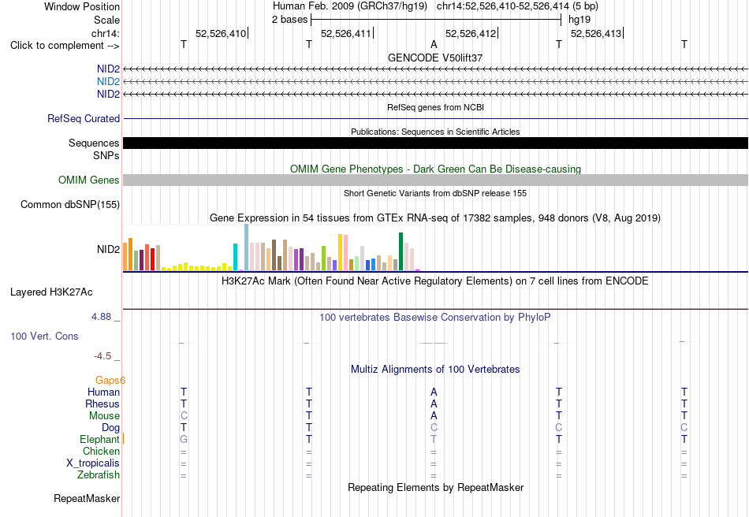Click the RefSeq Curated label
This screenshot has height=517, width=749.
pyautogui.click(x=84, y=118)
